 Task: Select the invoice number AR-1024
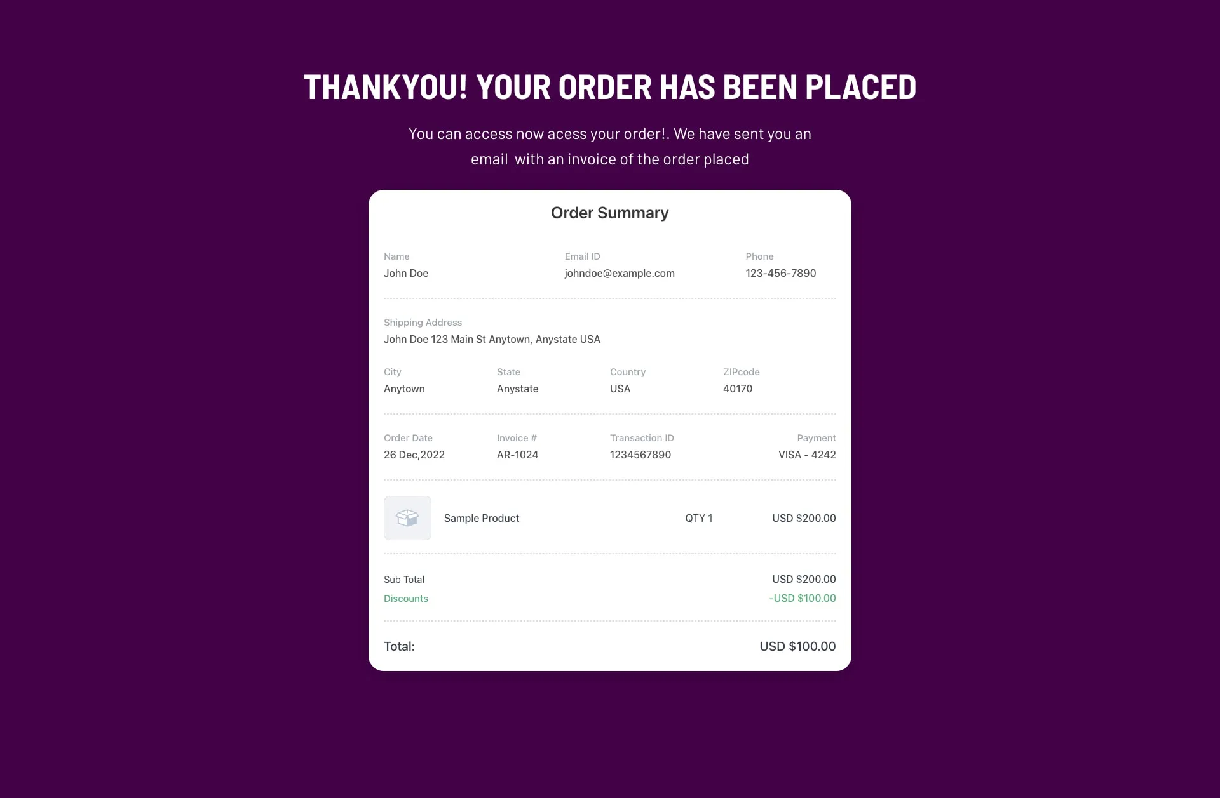(517, 455)
